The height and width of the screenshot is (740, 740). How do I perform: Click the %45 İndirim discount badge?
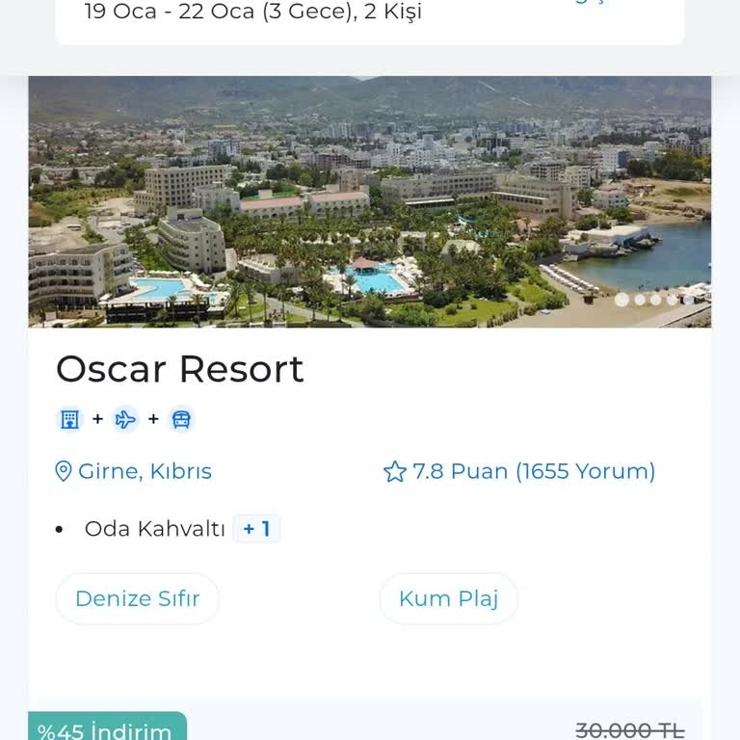tap(106, 729)
